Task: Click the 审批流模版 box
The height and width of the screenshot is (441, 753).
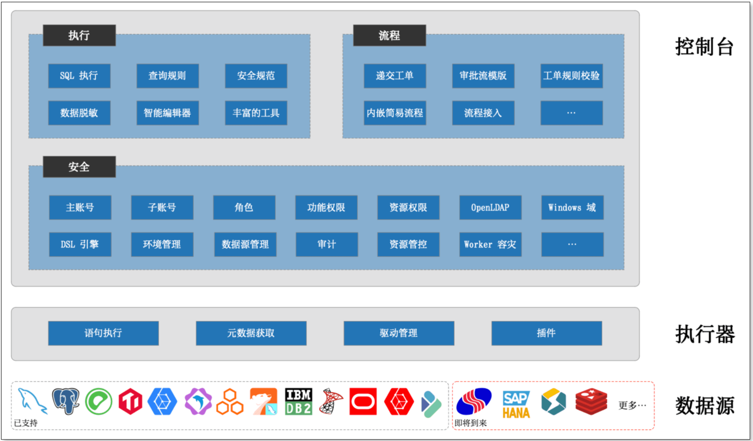Action: click(x=483, y=76)
